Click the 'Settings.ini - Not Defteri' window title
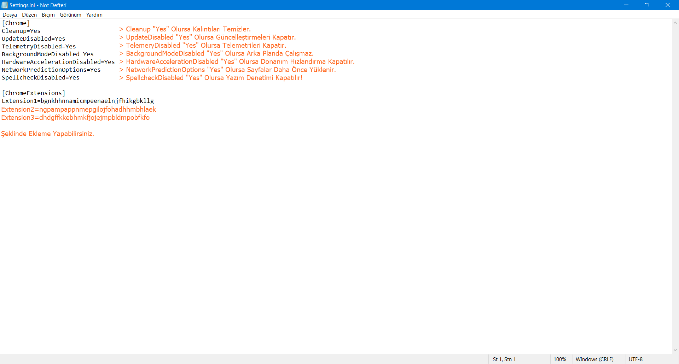The height and width of the screenshot is (364, 679). click(x=38, y=5)
